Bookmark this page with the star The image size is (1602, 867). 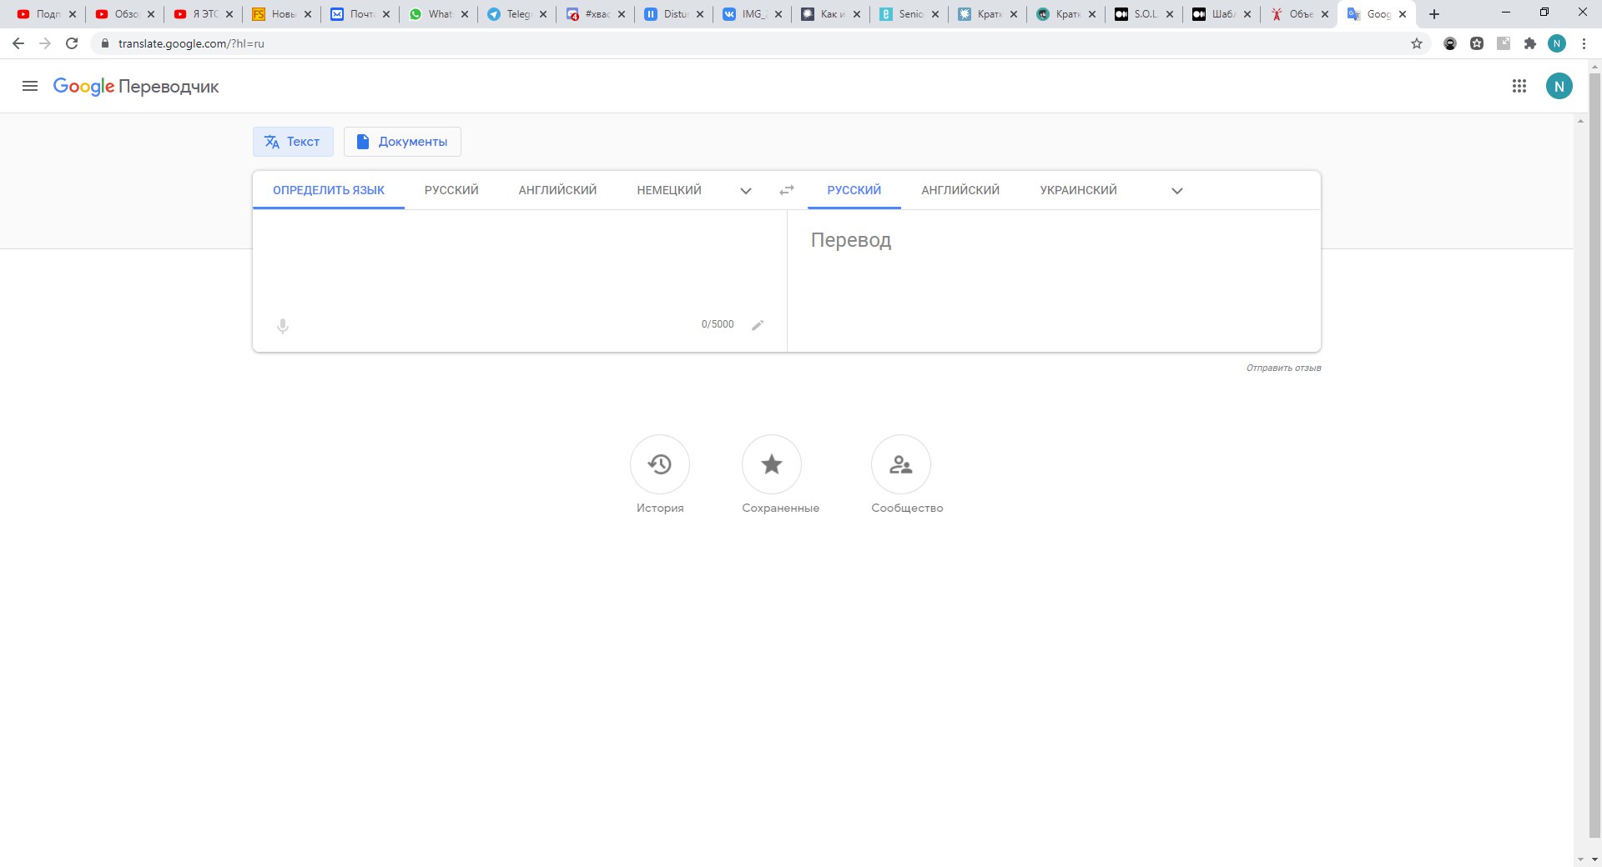(1417, 43)
